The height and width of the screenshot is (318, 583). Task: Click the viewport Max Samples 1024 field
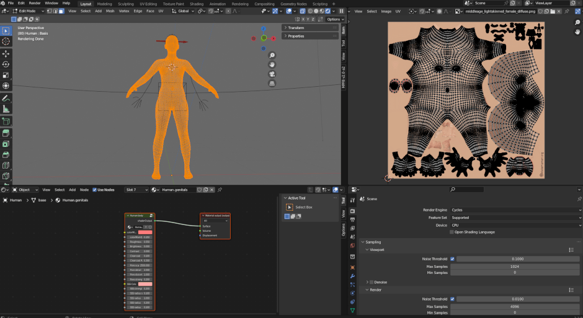pyautogui.click(x=515, y=267)
